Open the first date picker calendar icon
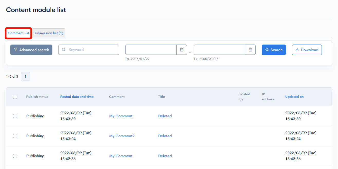The width and height of the screenshot is (338, 169). [x=182, y=50]
